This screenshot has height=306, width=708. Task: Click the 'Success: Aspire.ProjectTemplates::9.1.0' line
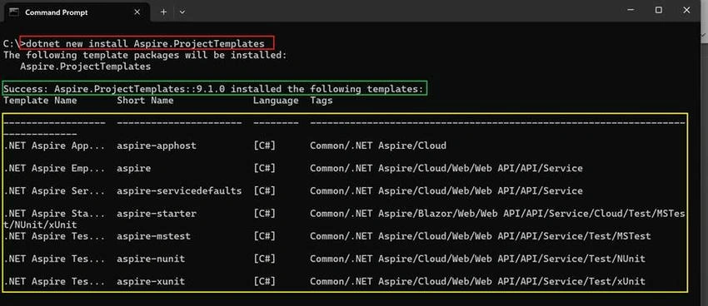click(213, 89)
